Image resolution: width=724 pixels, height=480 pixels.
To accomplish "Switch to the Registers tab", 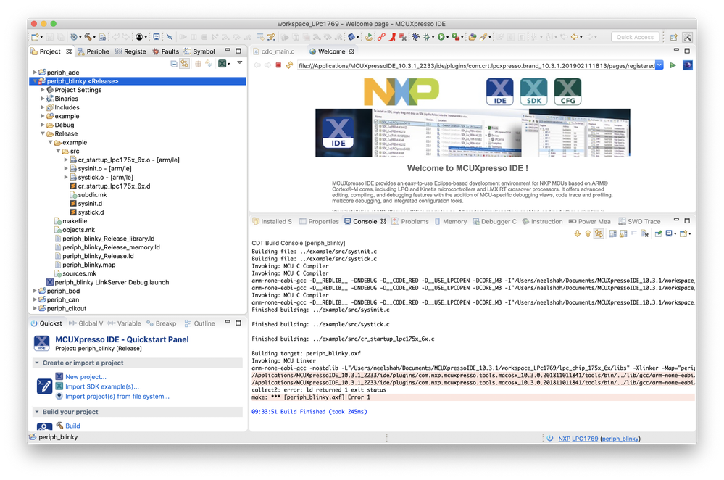I will tap(130, 51).
